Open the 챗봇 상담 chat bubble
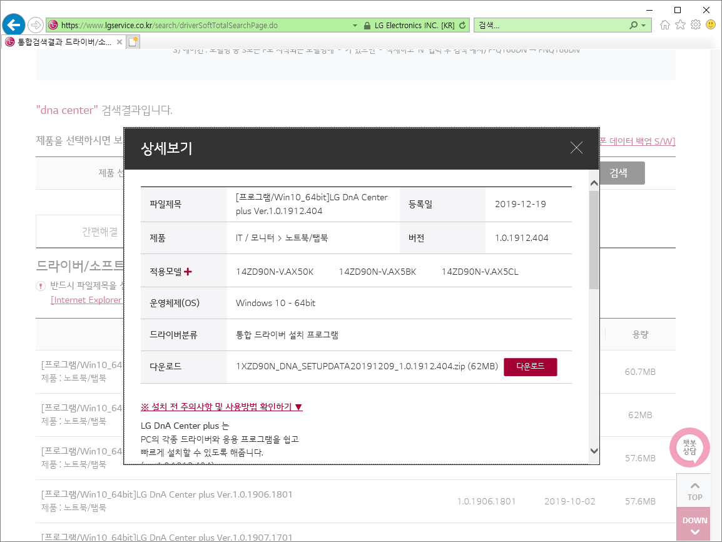 689,447
